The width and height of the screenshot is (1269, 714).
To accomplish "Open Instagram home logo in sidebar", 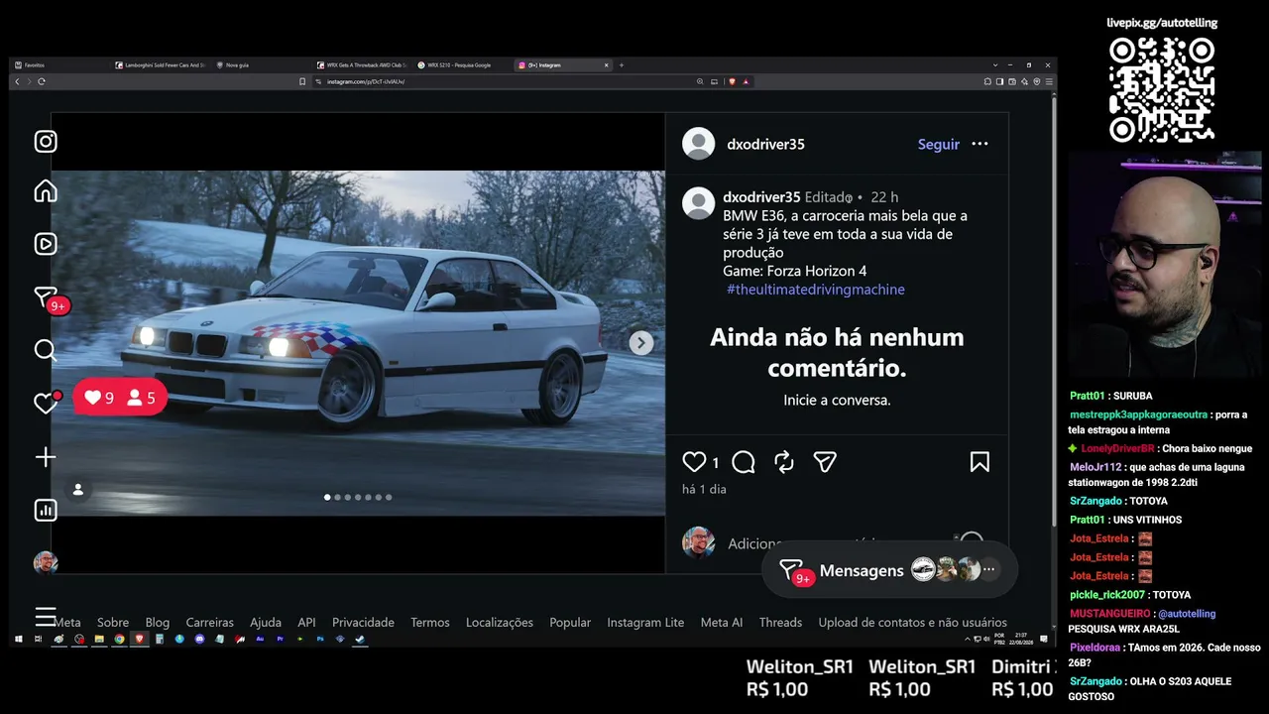I will coord(46,142).
